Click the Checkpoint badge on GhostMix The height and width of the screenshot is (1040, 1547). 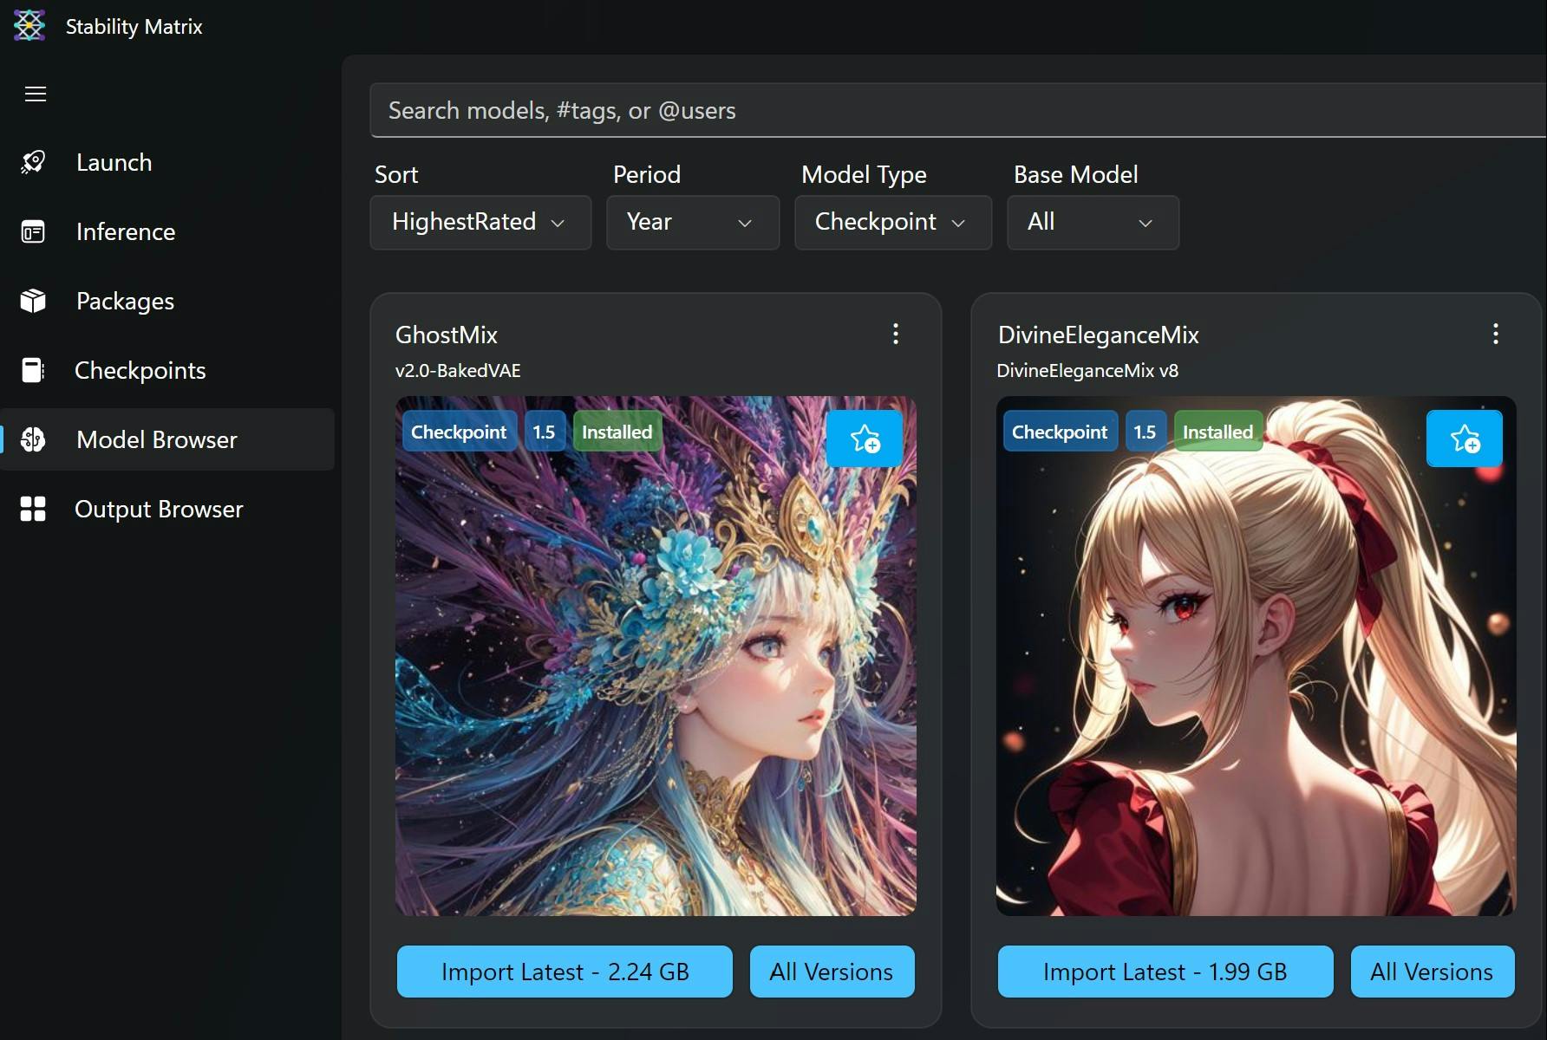coord(459,432)
